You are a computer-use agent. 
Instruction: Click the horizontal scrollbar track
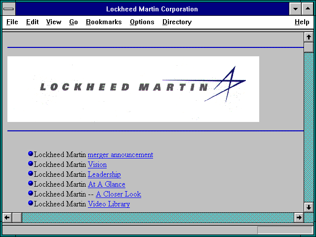(158, 218)
